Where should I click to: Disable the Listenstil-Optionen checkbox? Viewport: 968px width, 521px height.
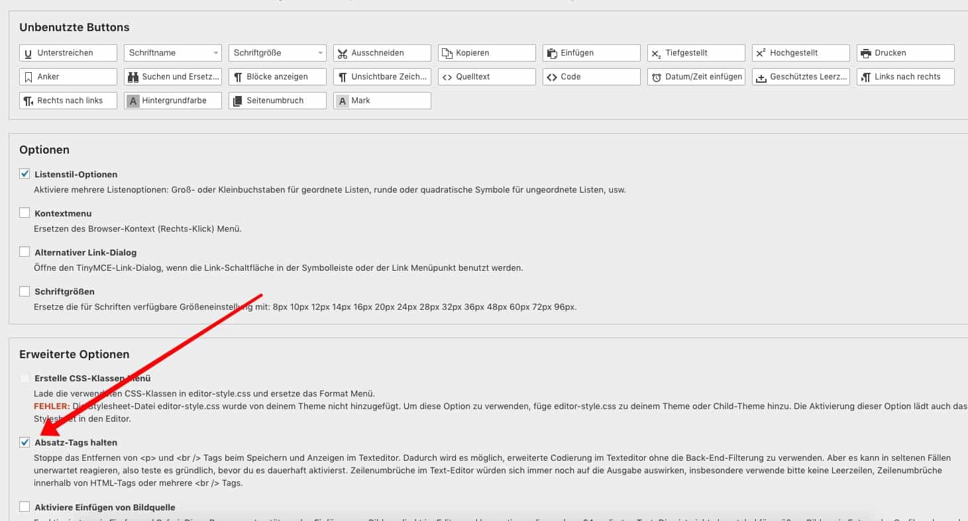click(x=25, y=174)
